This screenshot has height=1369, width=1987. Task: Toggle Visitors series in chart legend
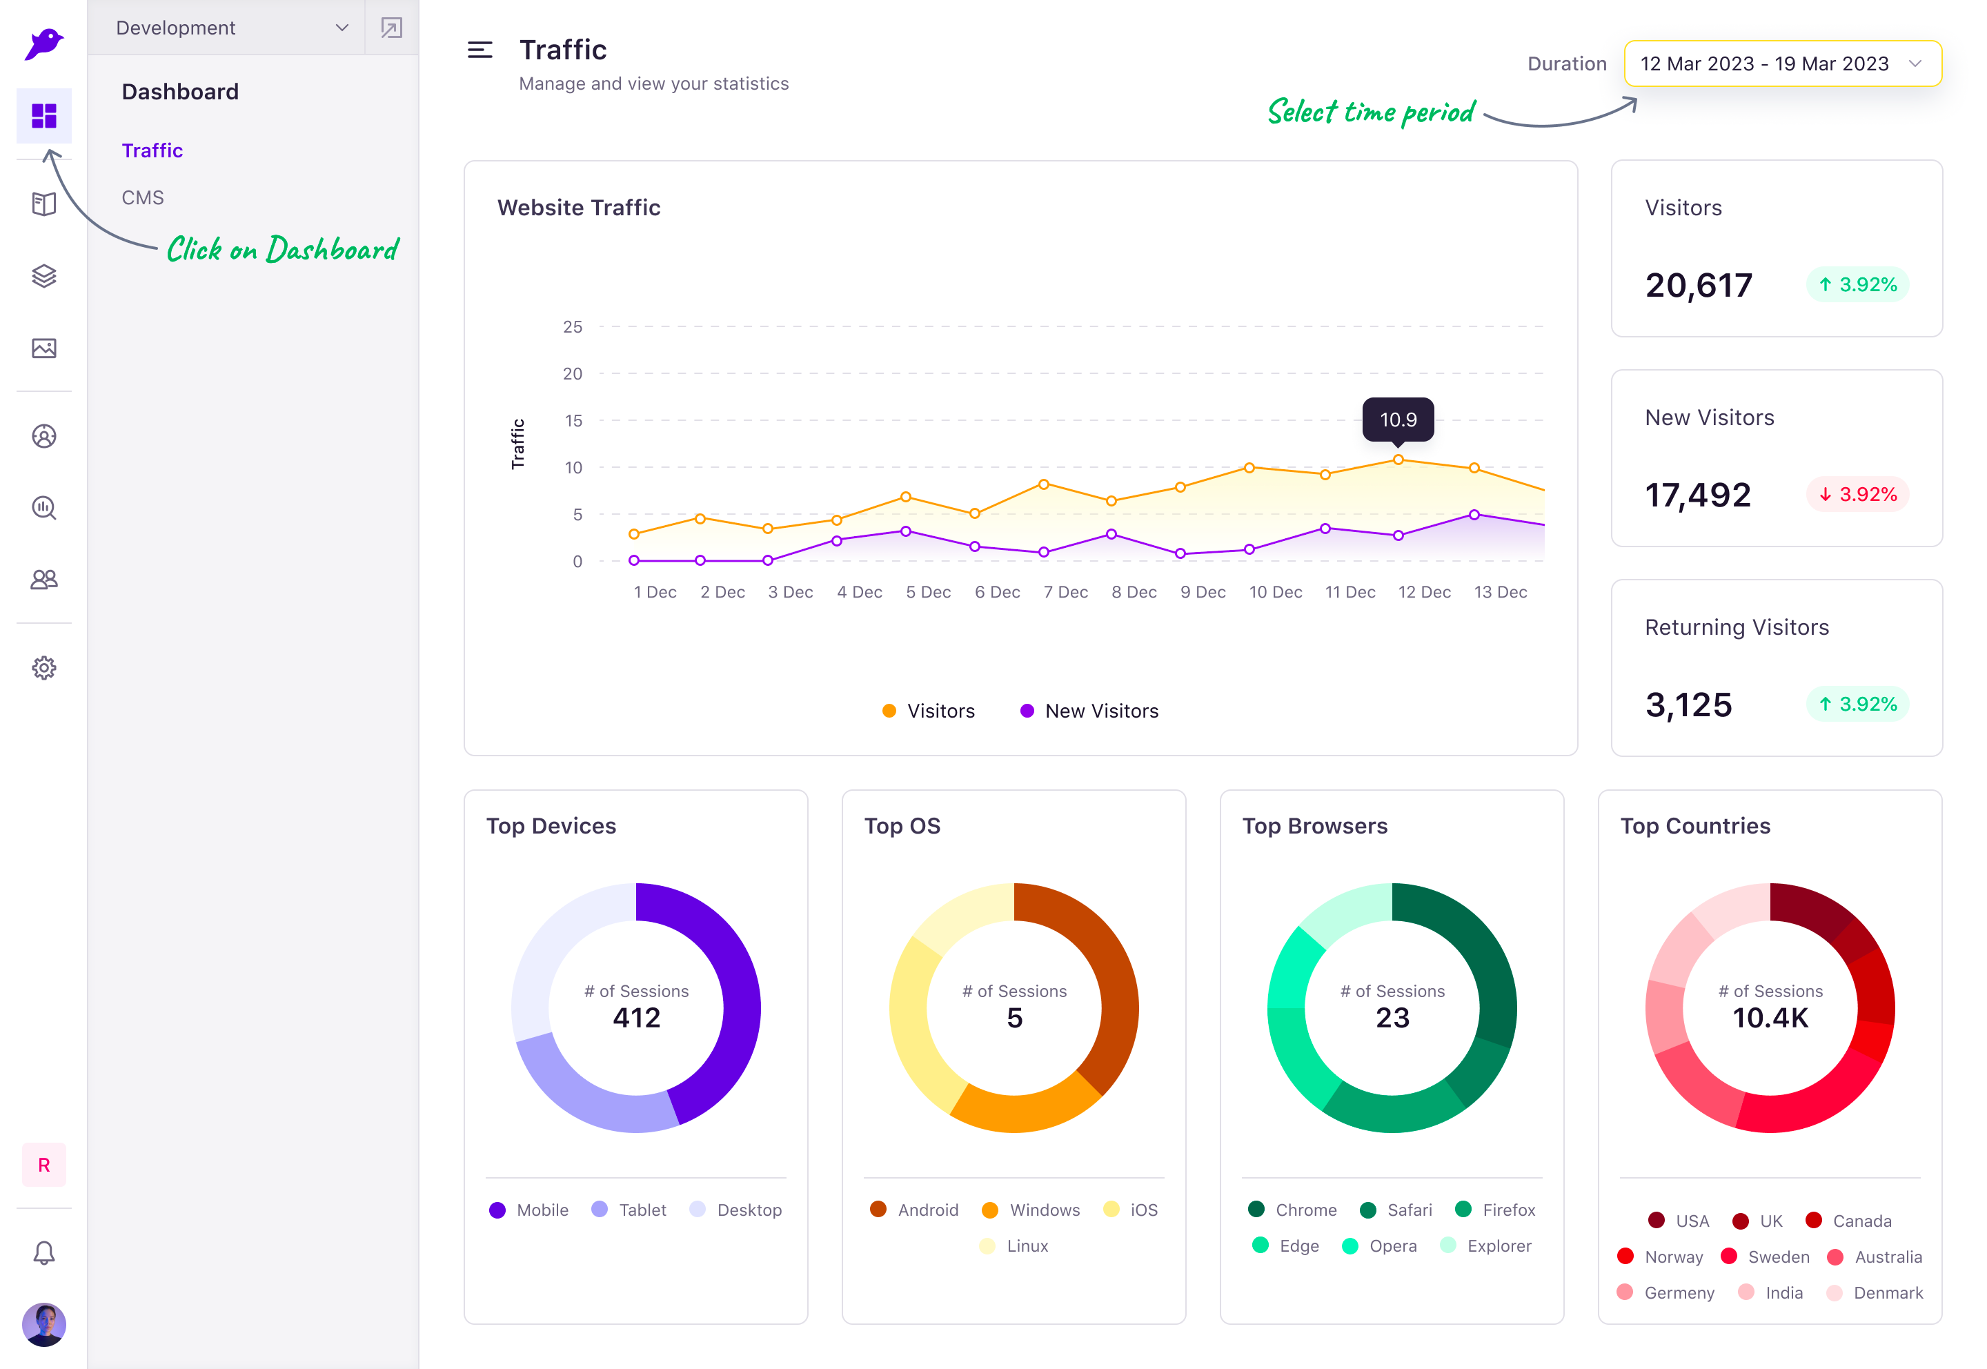(x=928, y=711)
